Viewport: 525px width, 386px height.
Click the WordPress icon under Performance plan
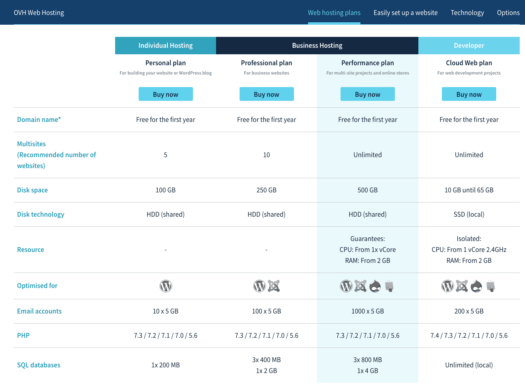[346, 286]
